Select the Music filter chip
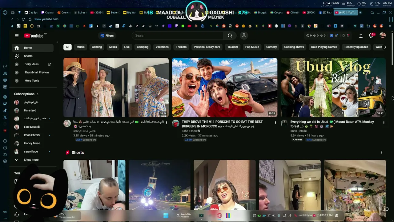The width and height of the screenshot is (394, 222). tap(81, 47)
